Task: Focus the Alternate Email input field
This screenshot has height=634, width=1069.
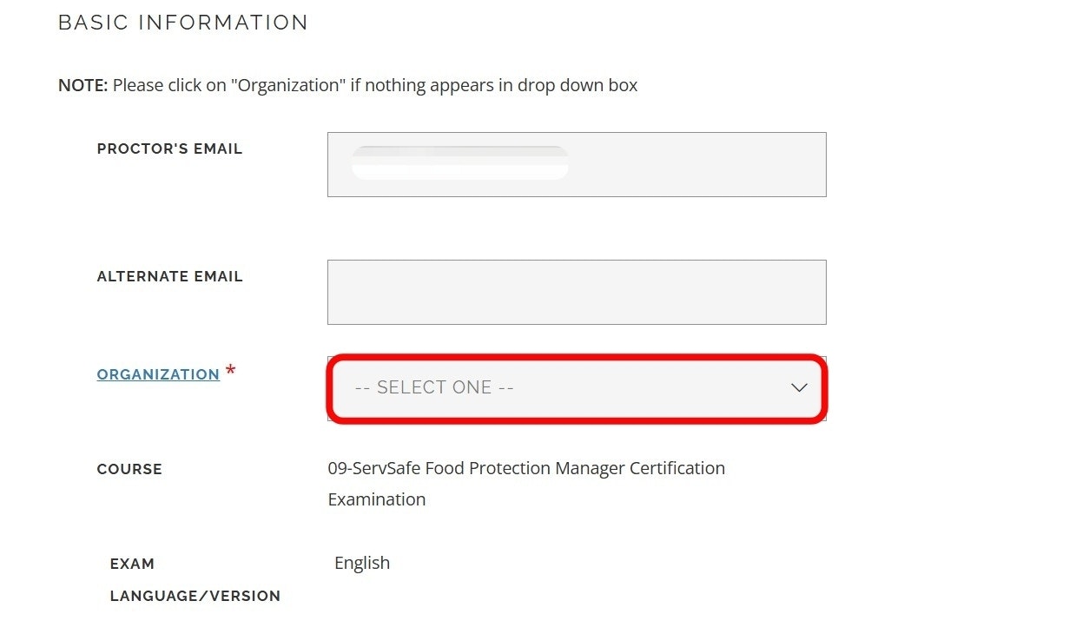Action: [577, 292]
